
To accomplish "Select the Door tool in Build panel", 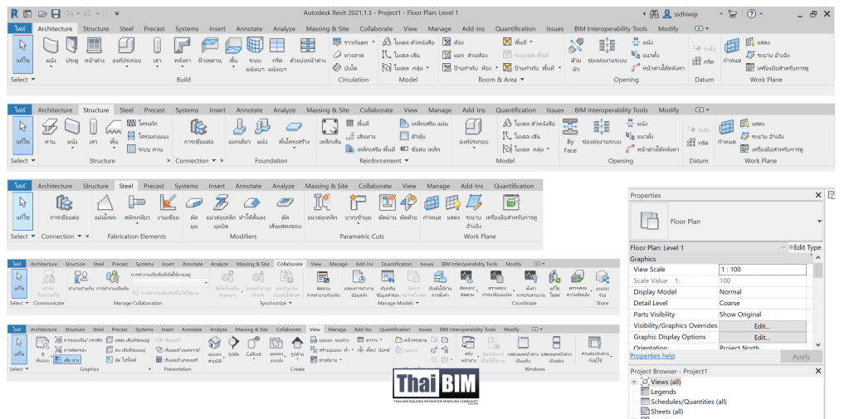I will click(x=71, y=47).
